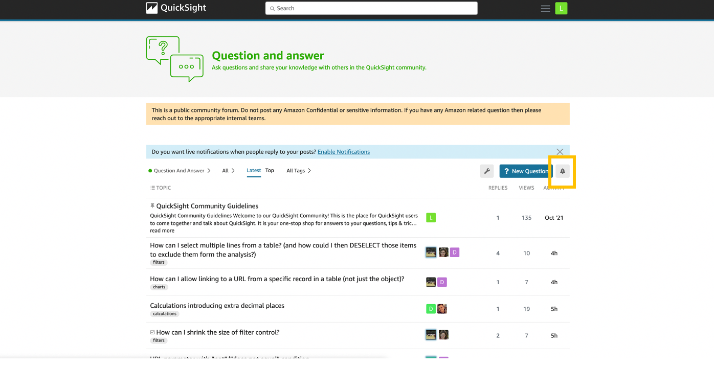Screen dimensions: 714x367
Task: Click the second photo avatar in select multiple lines row
Action: click(443, 252)
